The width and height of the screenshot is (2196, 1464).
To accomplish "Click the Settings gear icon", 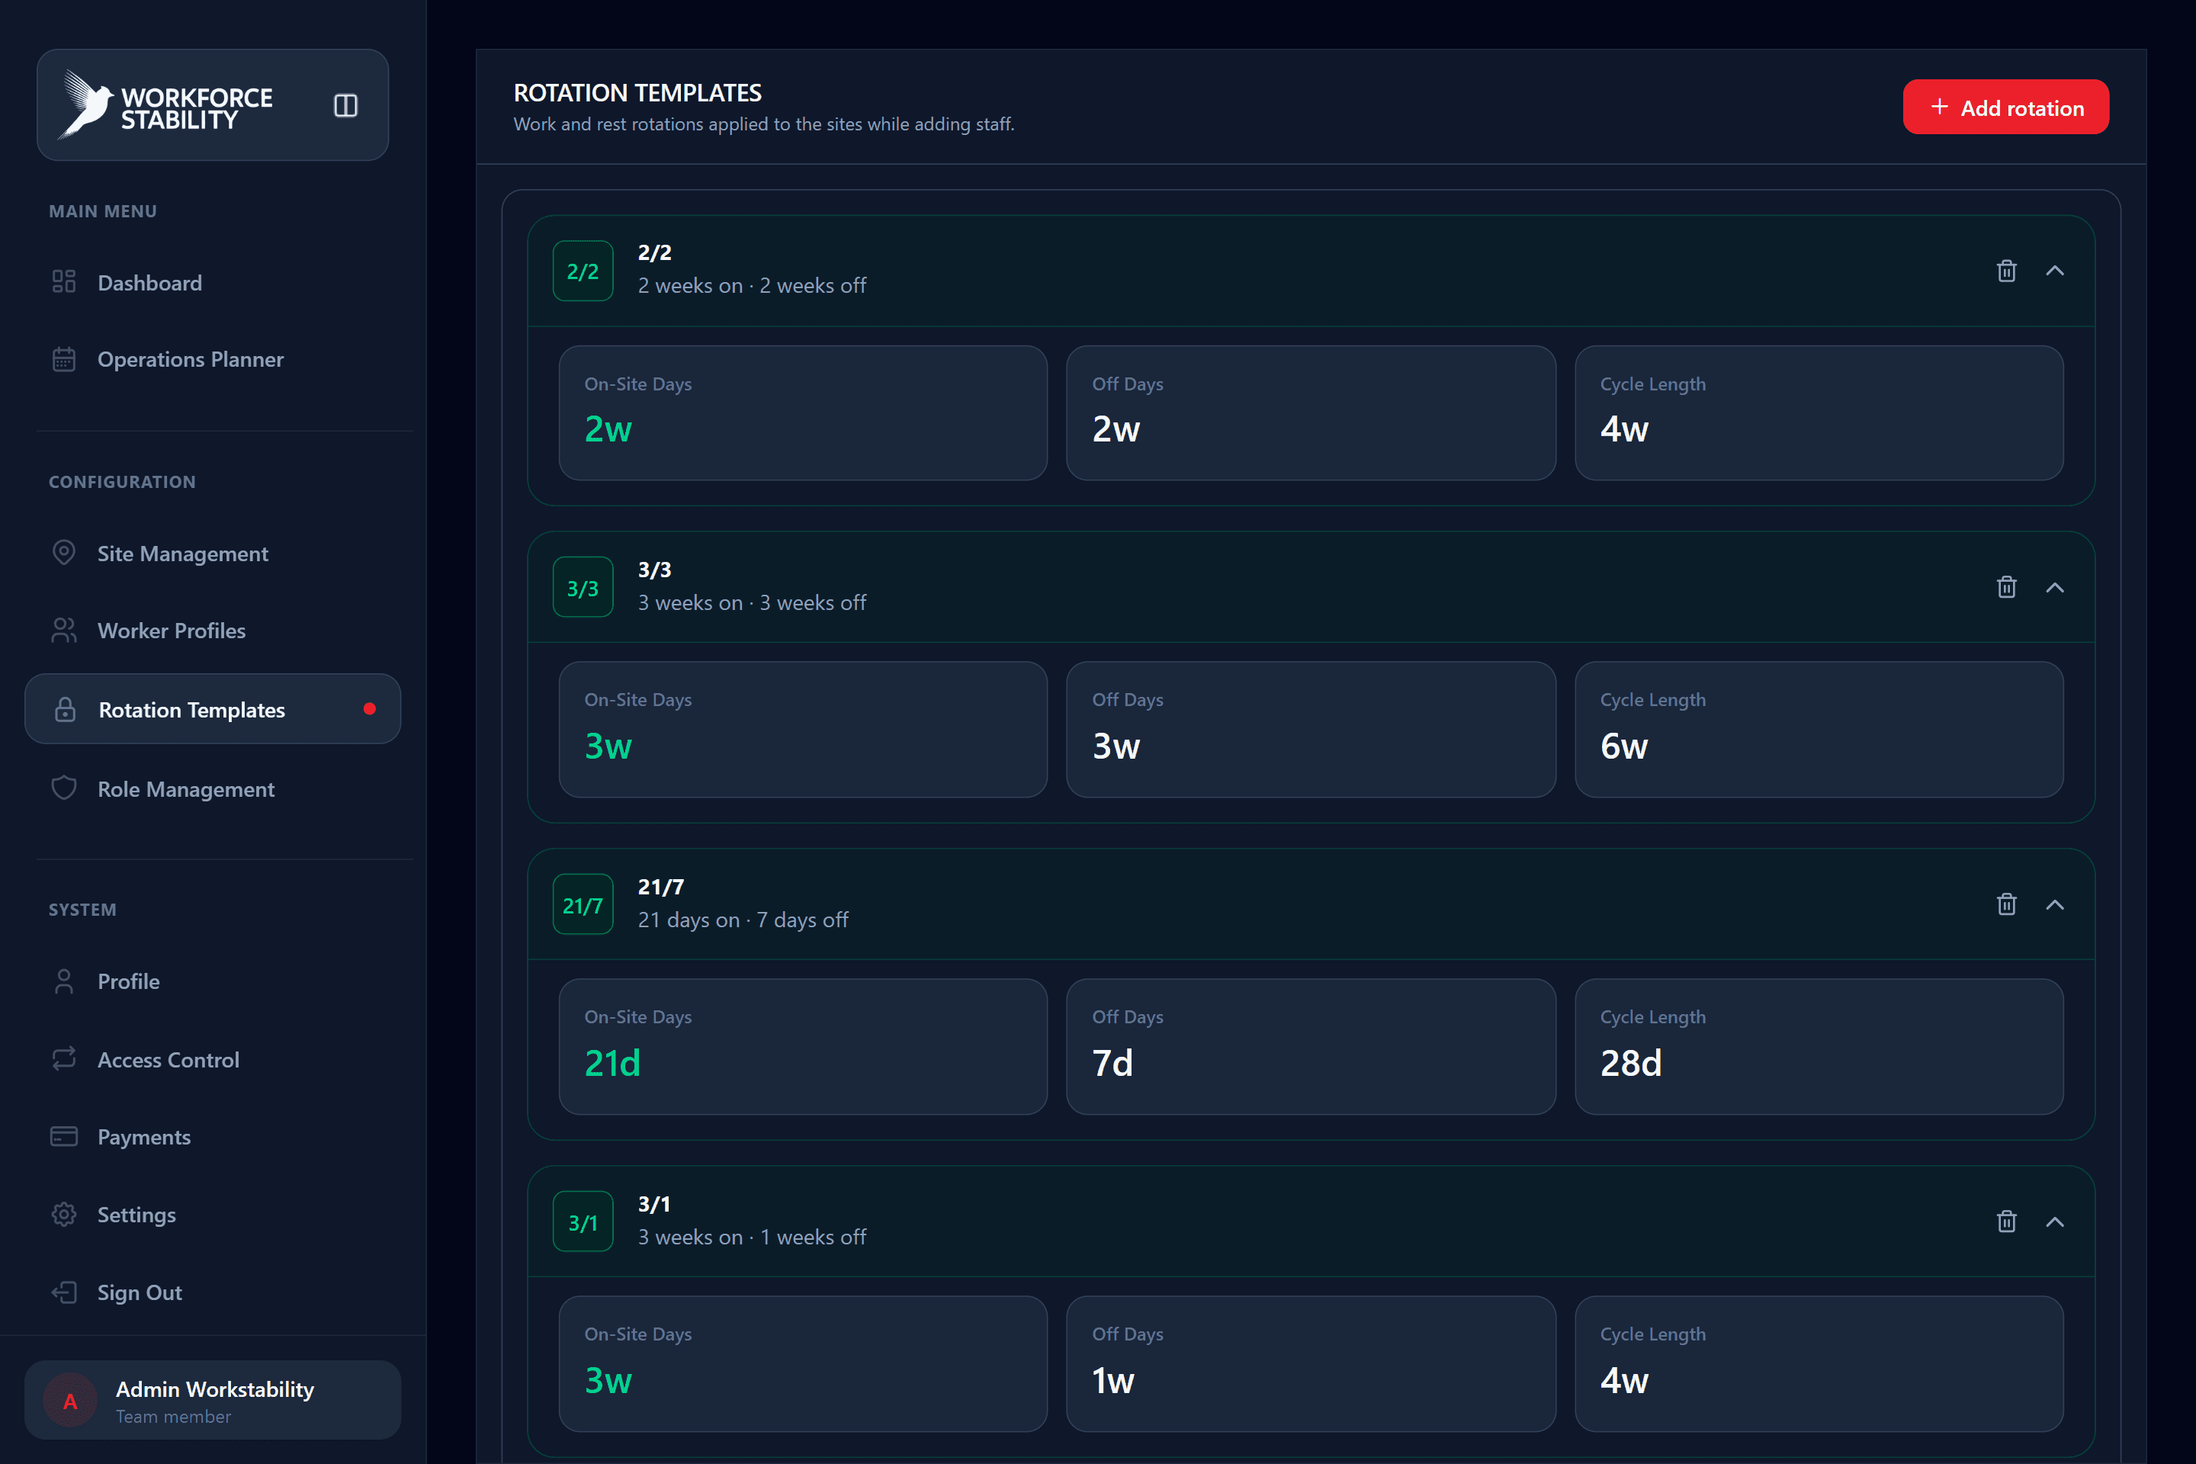I will click(63, 1214).
